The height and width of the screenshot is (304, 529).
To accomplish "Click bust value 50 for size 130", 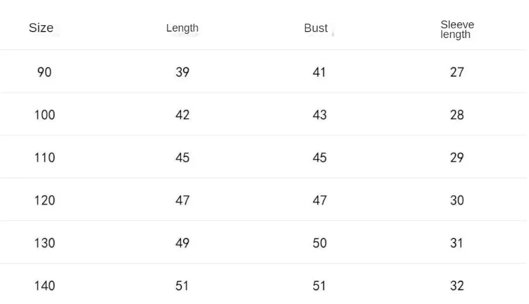I will 320,243.
